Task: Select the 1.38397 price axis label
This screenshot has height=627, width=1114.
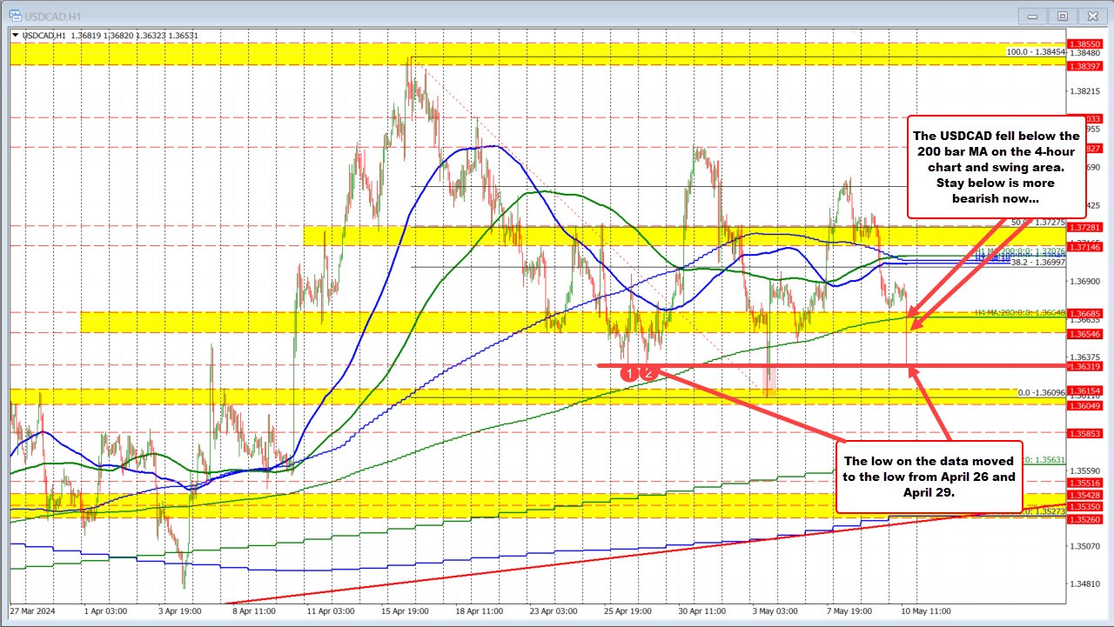Action: pyautogui.click(x=1087, y=66)
